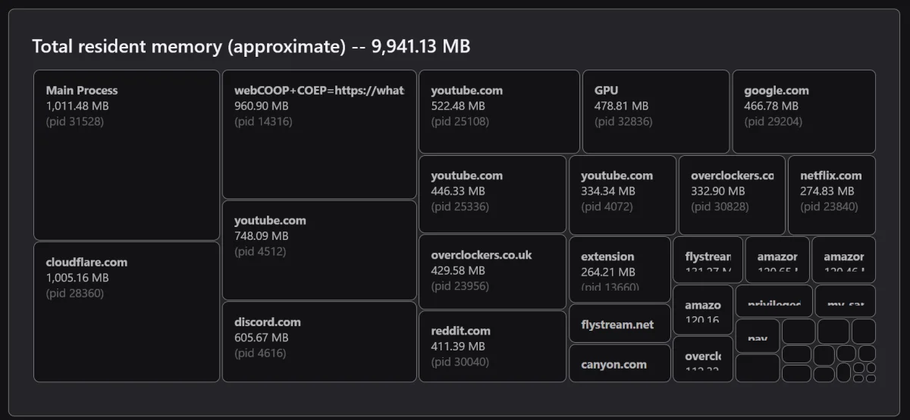The width and height of the screenshot is (910, 420).
Task: Click the "(pid 32836)" text
Action: [623, 121]
